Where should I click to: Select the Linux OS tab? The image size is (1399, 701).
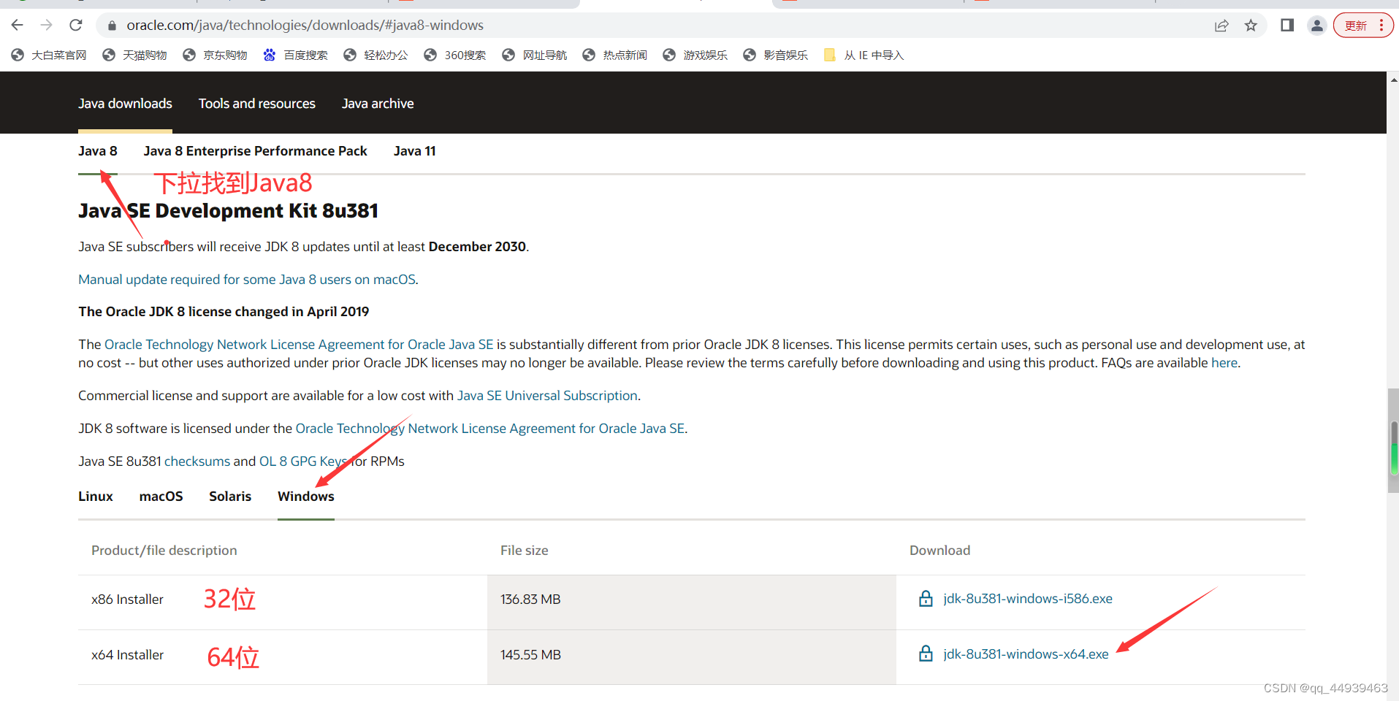tap(96, 497)
